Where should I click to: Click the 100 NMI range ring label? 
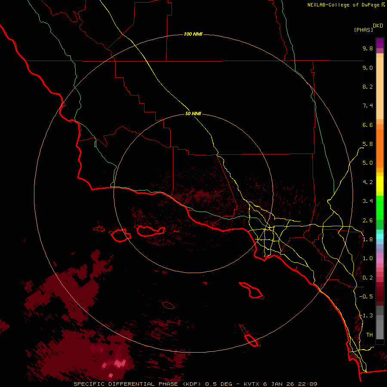[x=193, y=34]
